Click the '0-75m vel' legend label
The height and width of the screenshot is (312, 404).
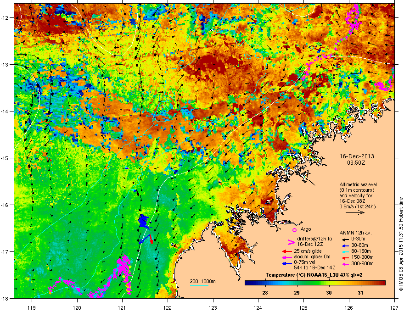[x=304, y=262]
